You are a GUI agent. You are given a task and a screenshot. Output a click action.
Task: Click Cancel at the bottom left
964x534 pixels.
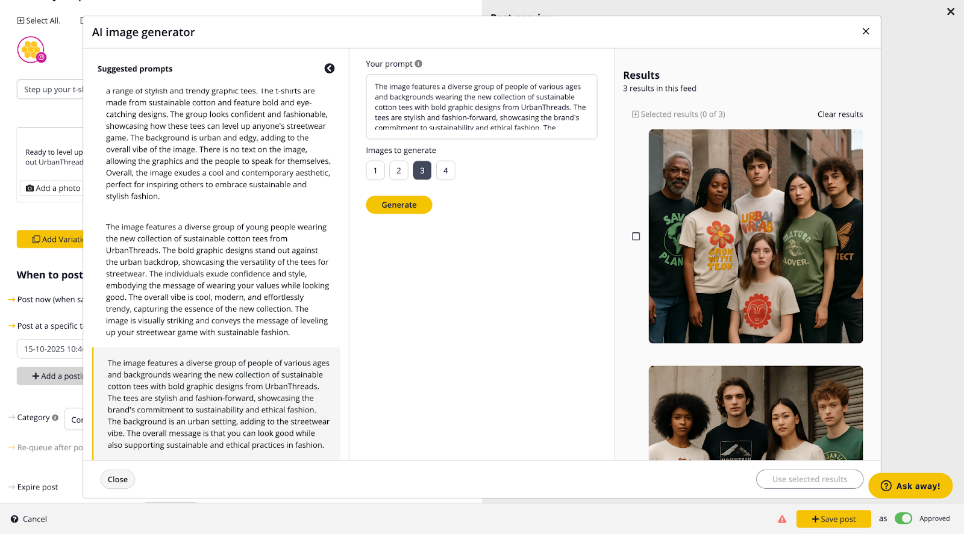(x=35, y=519)
